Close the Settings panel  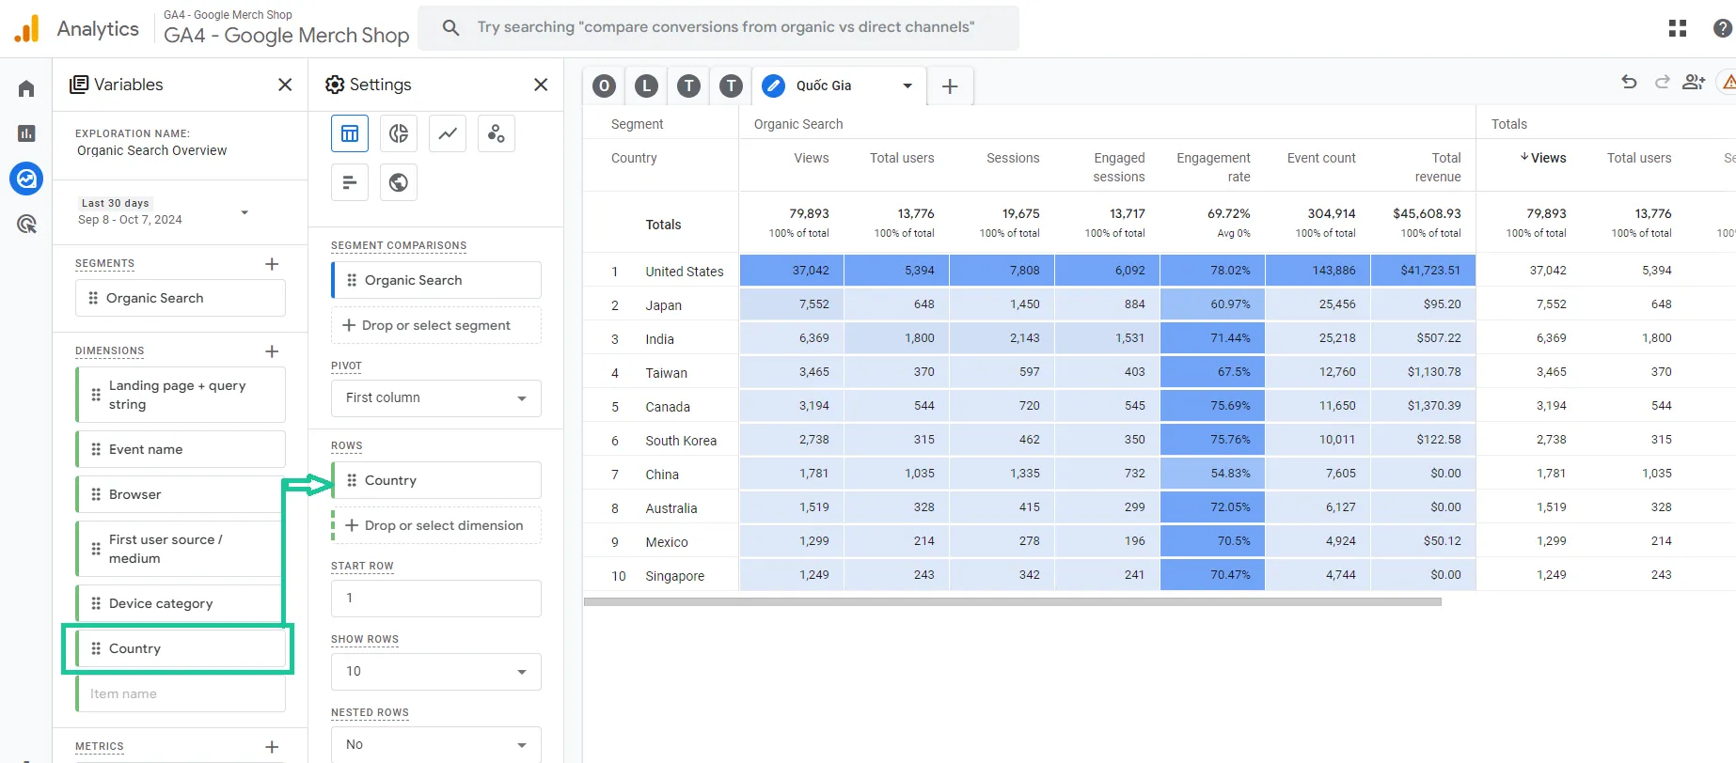coord(541,85)
